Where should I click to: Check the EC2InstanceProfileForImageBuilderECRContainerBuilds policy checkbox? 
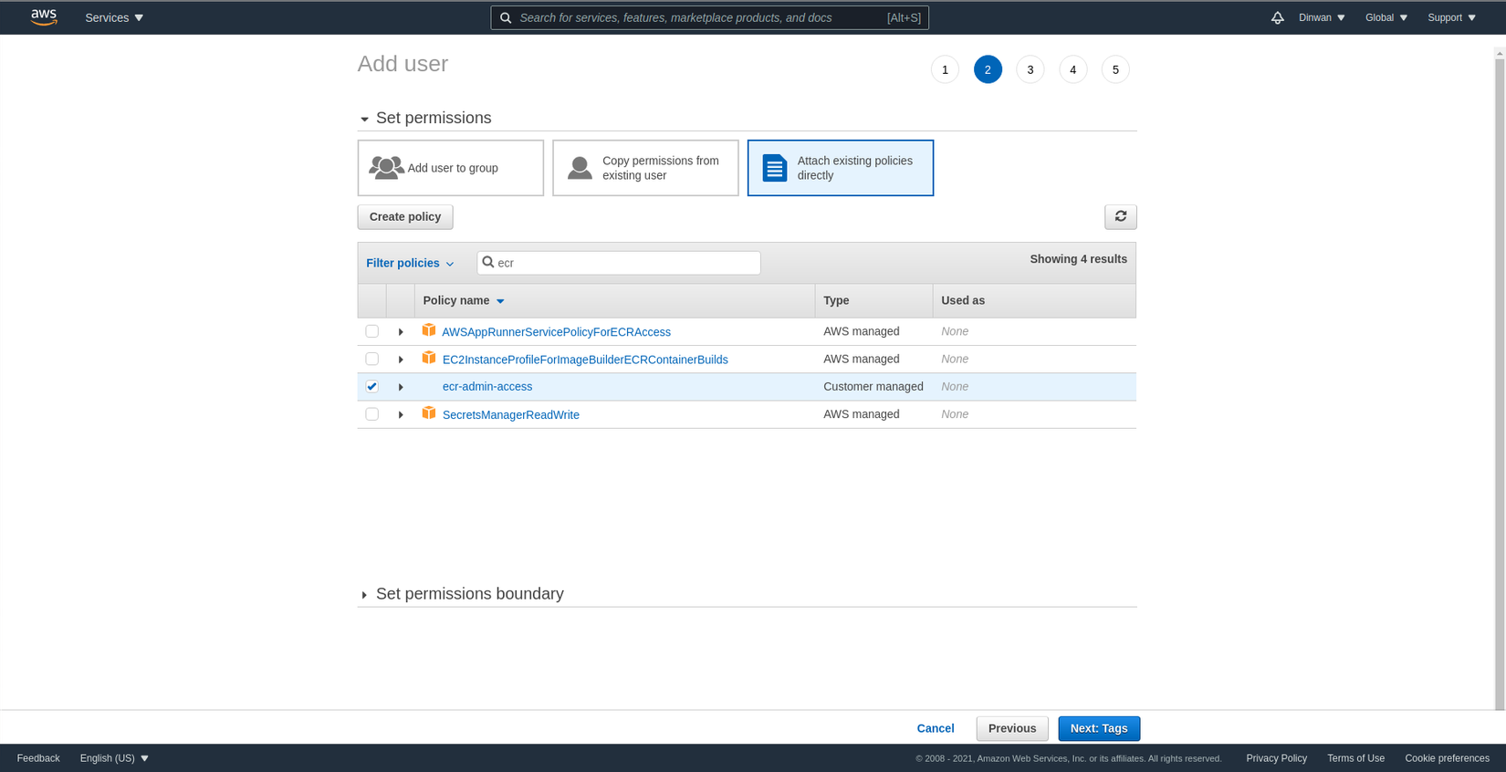click(x=371, y=359)
